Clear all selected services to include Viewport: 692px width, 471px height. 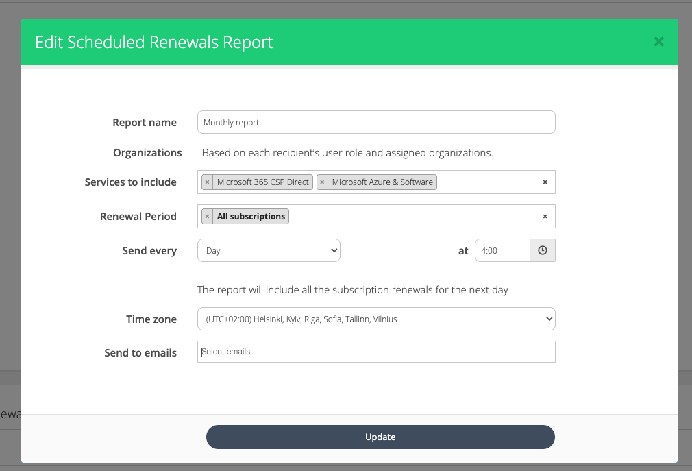coord(545,182)
